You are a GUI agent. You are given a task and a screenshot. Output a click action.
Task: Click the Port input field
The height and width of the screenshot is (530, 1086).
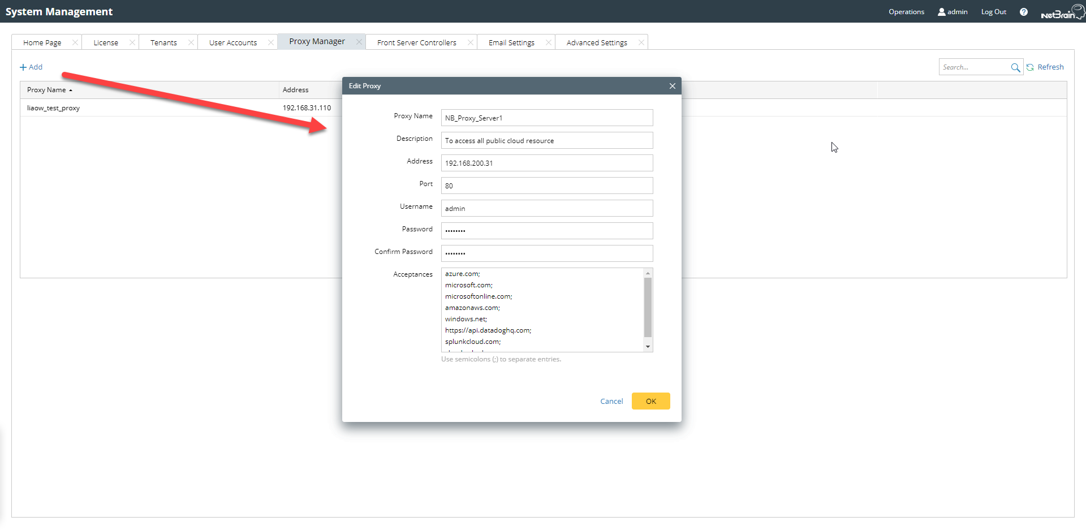pyautogui.click(x=547, y=186)
